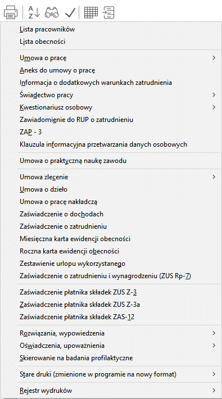Click the checkmark toolbar icon
The image size is (222, 399).
70,12
